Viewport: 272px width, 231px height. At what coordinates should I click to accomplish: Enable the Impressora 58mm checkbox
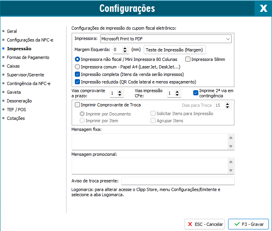(x=188, y=60)
